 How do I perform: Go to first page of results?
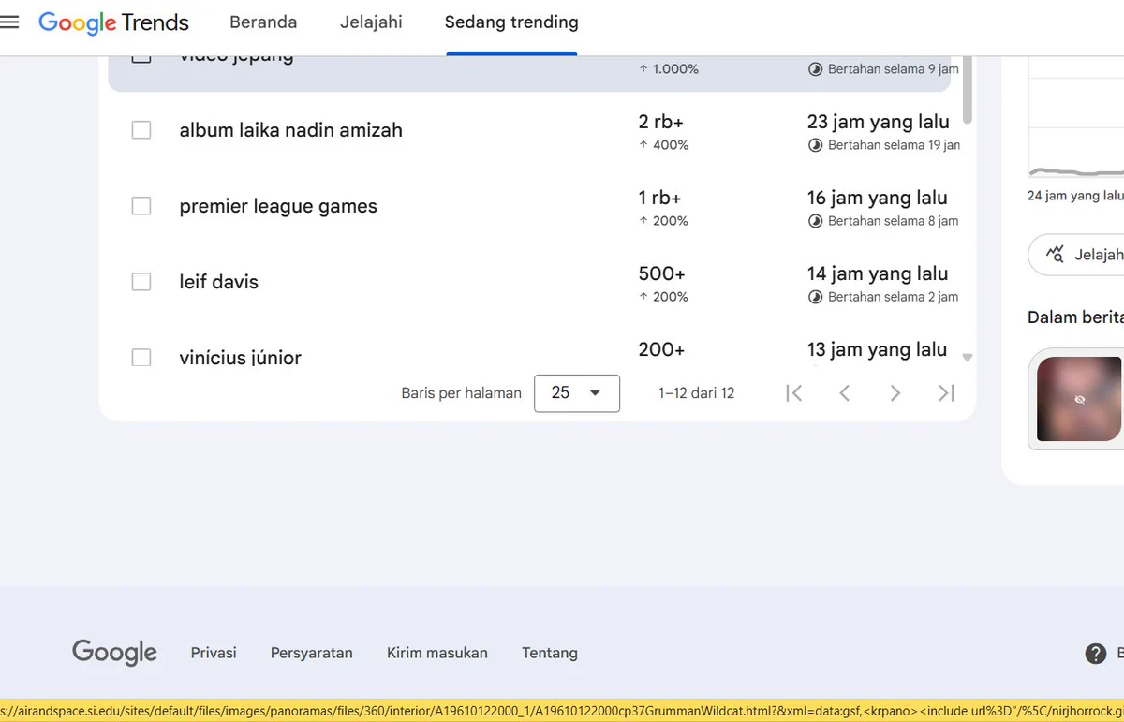pos(793,393)
